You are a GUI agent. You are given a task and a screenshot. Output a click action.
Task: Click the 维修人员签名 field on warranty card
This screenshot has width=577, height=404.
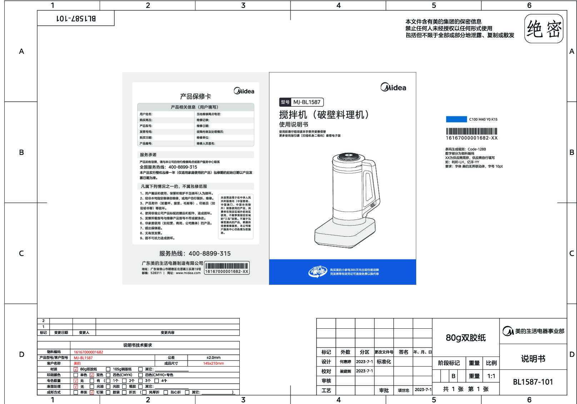(x=224, y=143)
